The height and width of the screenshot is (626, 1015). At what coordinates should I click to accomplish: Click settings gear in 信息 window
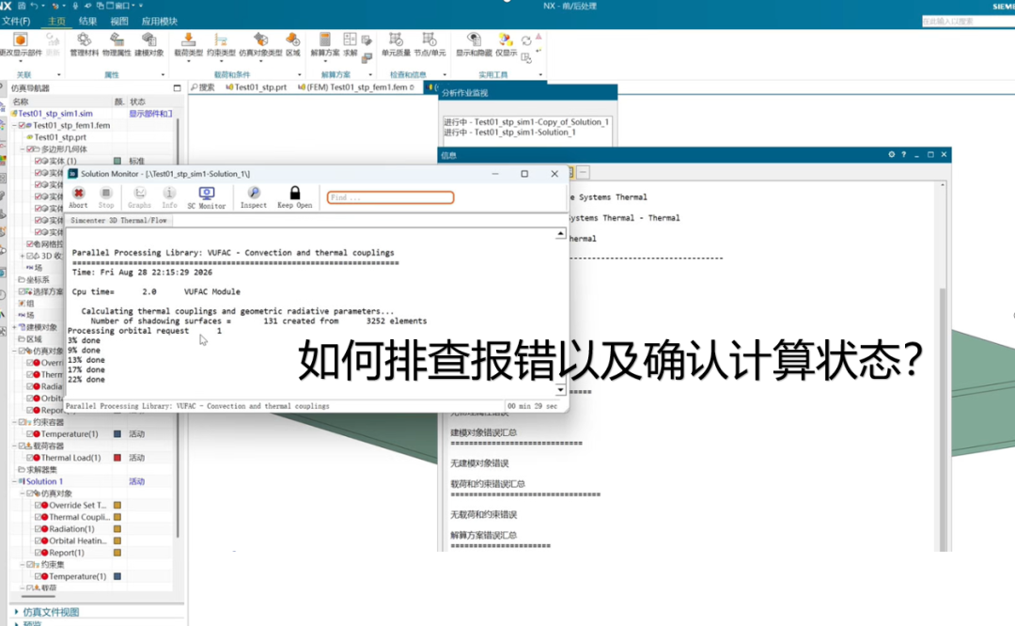[x=891, y=155]
